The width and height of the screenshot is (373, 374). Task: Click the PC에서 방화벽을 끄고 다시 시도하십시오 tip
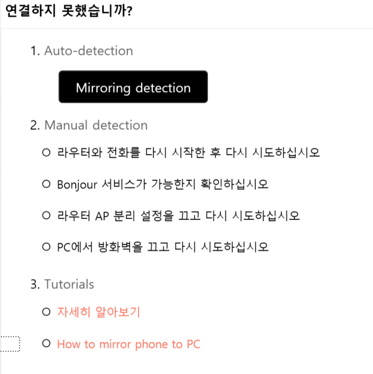(163, 247)
